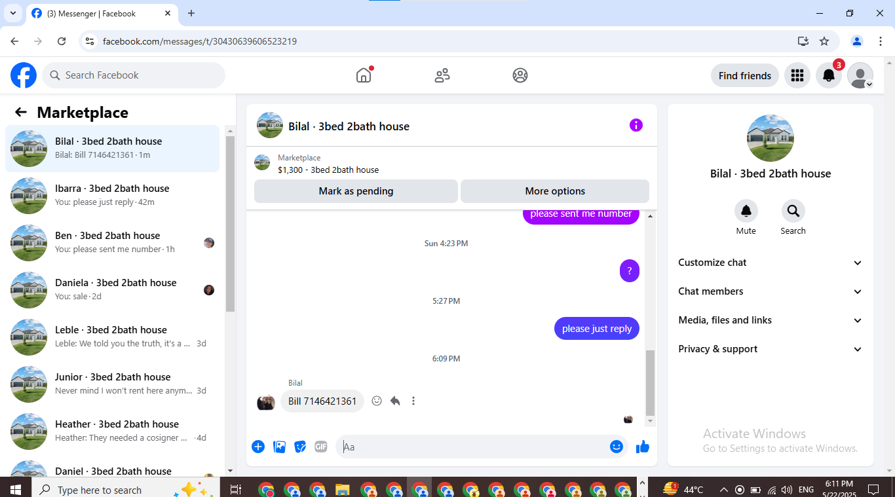Open the taskbar clock and date
The width and height of the screenshot is (895, 497).
(839, 489)
